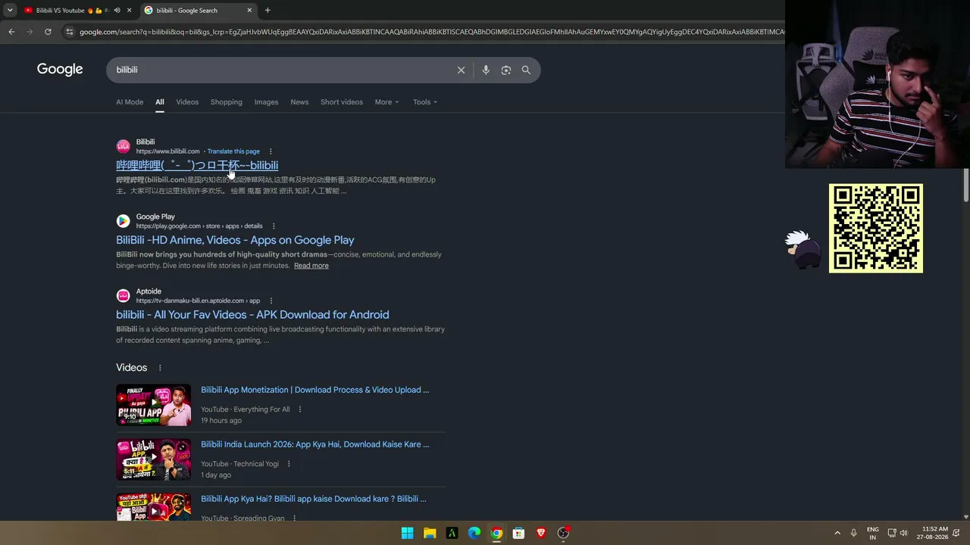Open bilibili APK Download for Android link

pyautogui.click(x=252, y=315)
